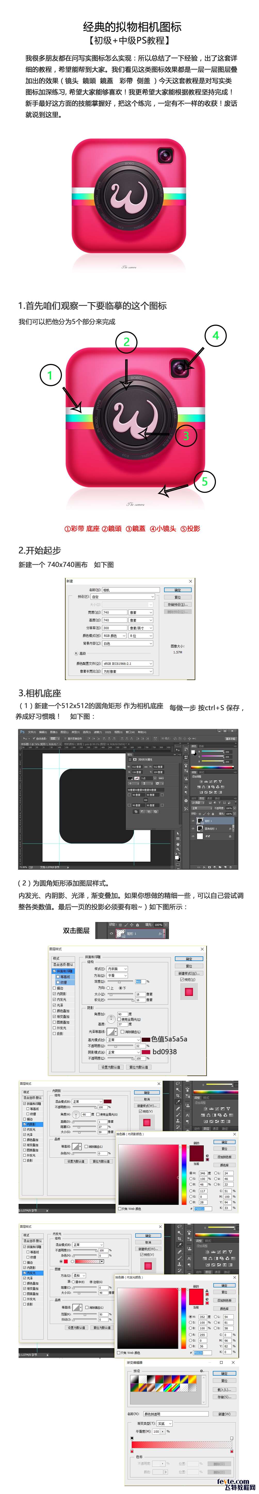Click 名称 field with 颜色到透明
259x1494 pixels.
pos(176,1414)
